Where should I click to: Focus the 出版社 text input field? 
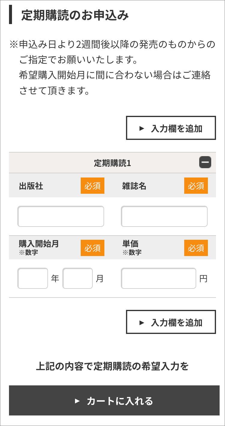(61, 216)
